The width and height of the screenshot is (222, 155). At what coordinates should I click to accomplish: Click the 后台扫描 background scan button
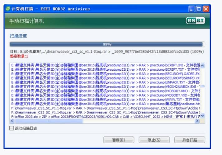(190, 140)
